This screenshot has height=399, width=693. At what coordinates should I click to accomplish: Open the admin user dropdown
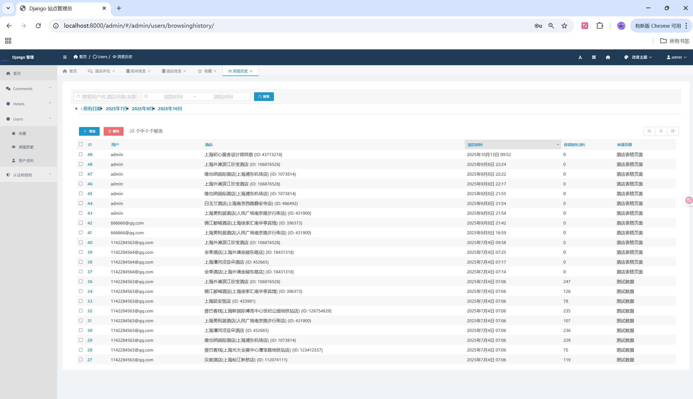point(676,57)
